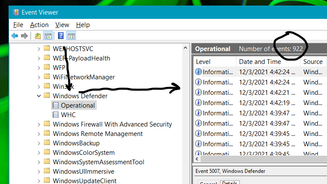Select the WindowsSystemAssessmentTool folder
The height and width of the screenshot is (184, 327).
[x=98, y=162]
